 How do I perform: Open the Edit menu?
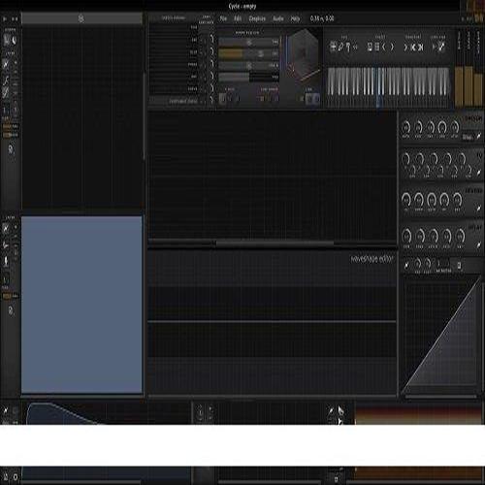[238, 18]
